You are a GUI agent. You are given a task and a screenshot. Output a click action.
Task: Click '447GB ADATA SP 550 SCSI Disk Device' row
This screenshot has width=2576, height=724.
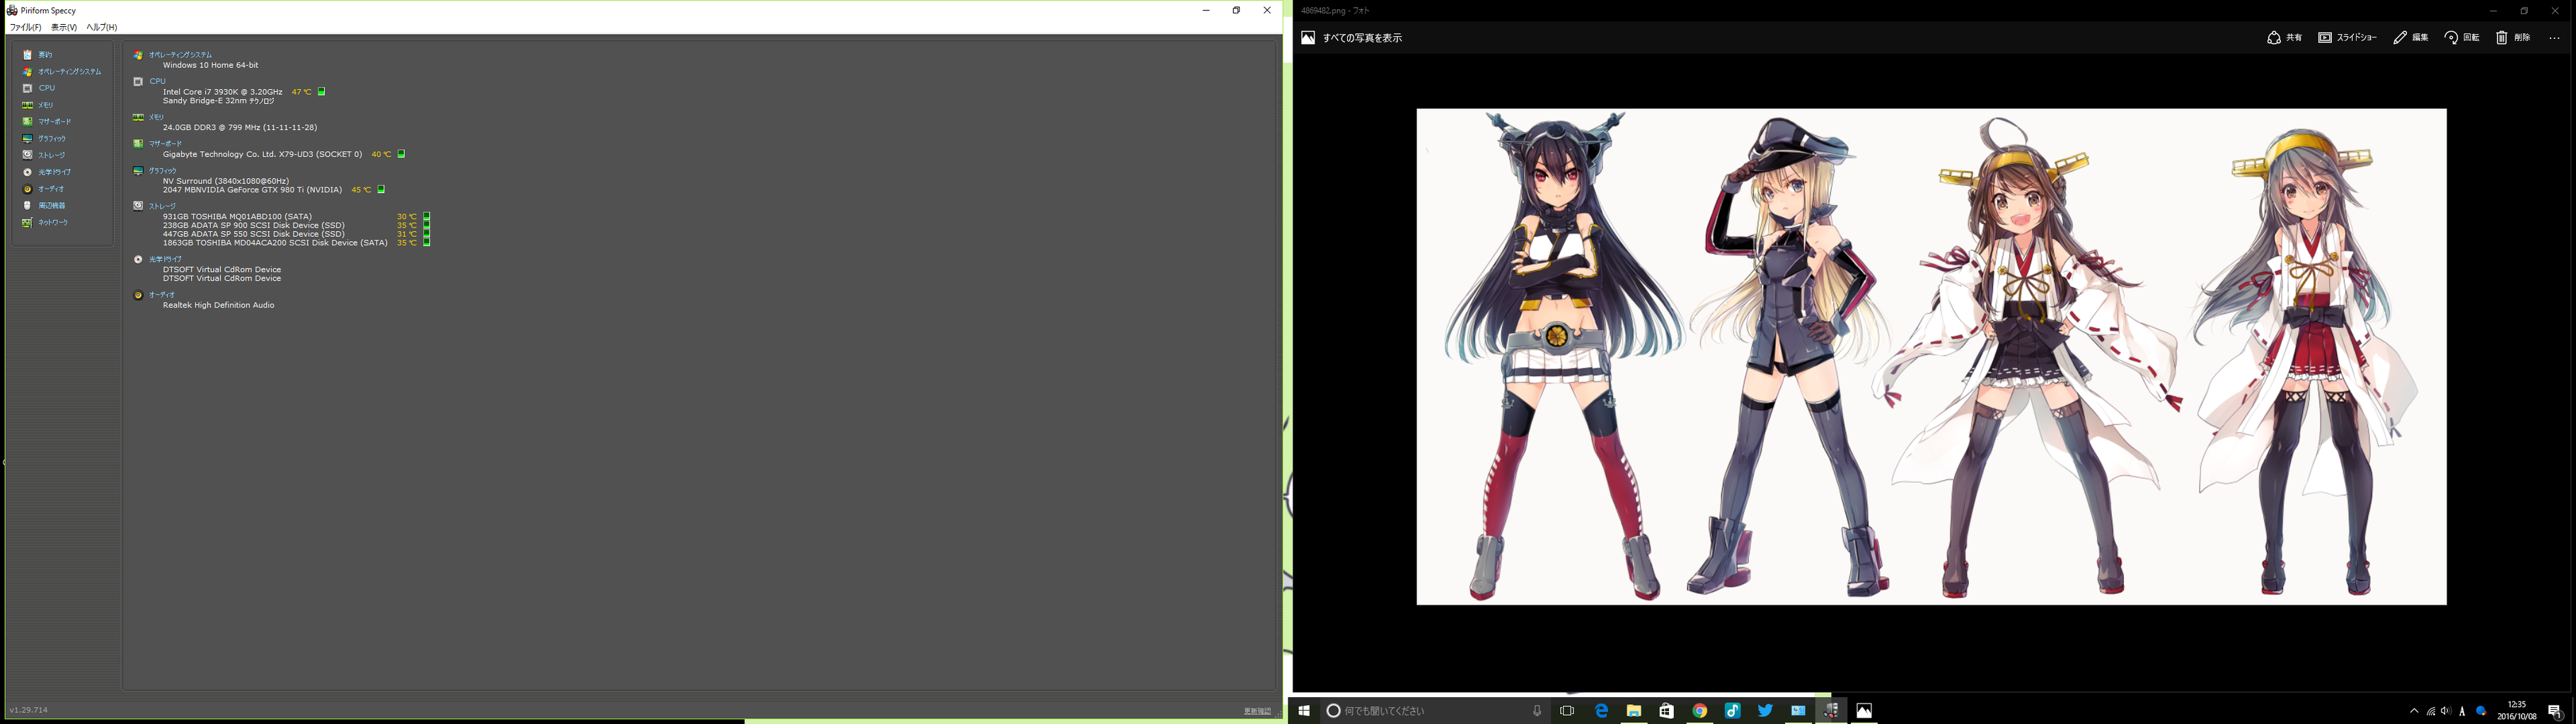(254, 234)
